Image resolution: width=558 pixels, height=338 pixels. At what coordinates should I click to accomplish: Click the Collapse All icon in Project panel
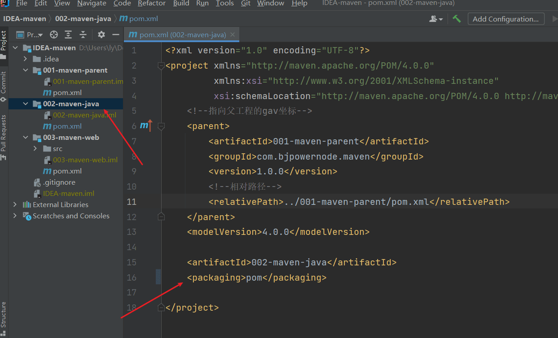click(83, 35)
